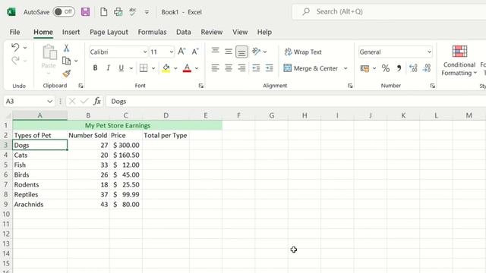The image size is (486, 273).
Task: Open the Help tab
Action: [x=264, y=32]
